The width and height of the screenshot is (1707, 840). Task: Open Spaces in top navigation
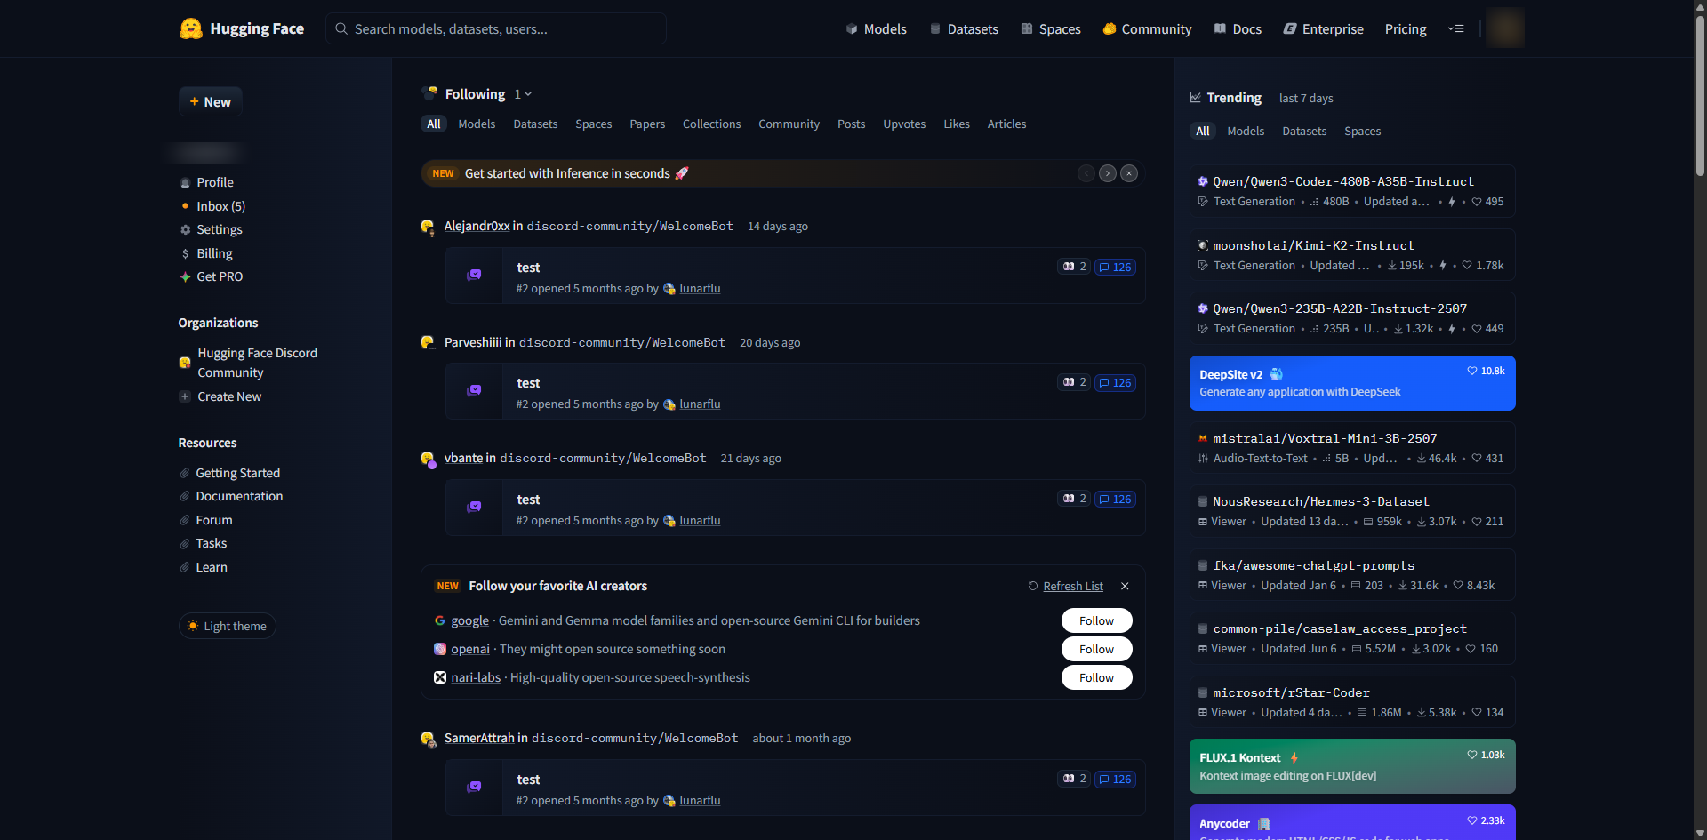tap(1051, 29)
